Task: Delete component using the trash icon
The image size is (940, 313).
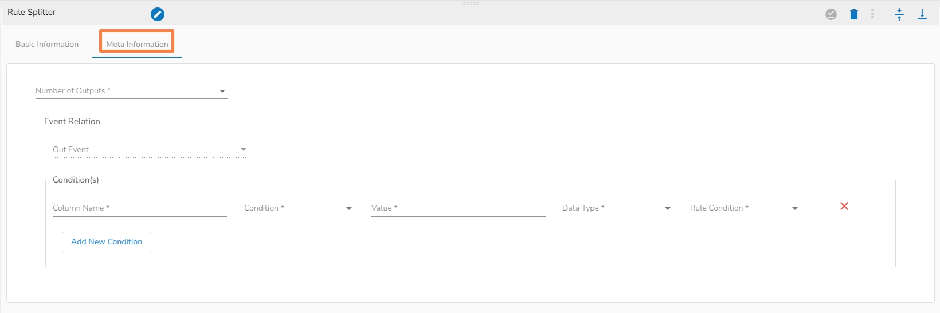Action: click(x=854, y=14)
